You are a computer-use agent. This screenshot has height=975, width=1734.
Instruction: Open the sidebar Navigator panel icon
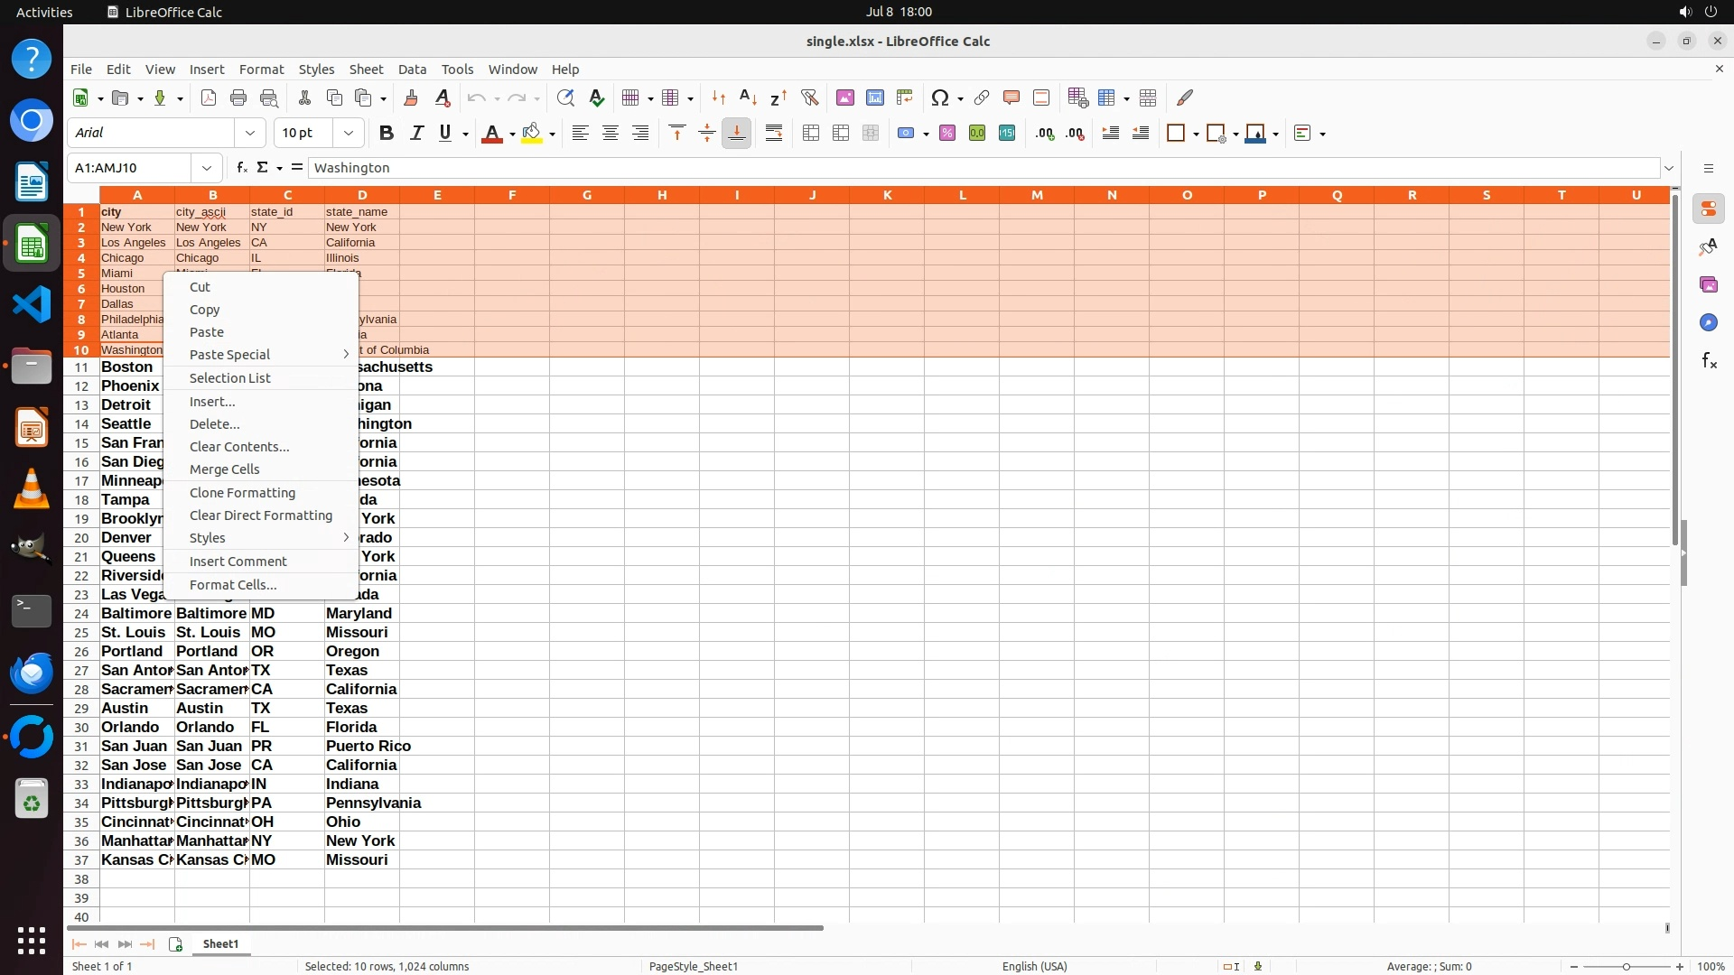pos(1708,323)
